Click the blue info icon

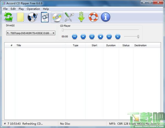point(105,17)
